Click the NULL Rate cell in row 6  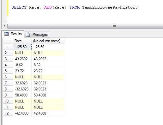pos(22,77)
